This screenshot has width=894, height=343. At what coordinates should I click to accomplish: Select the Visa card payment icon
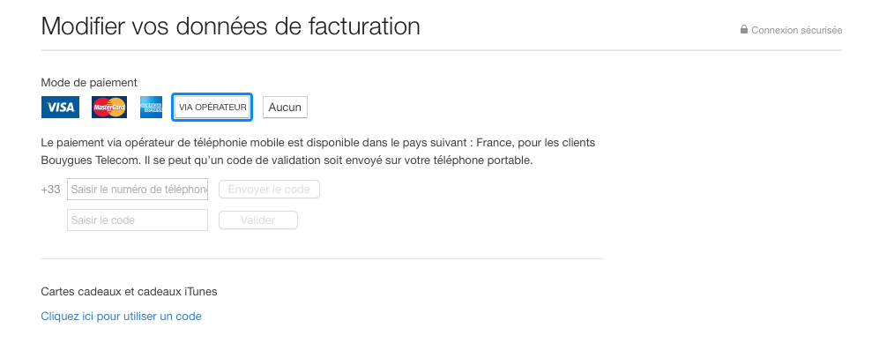click(x=61, y=107)
